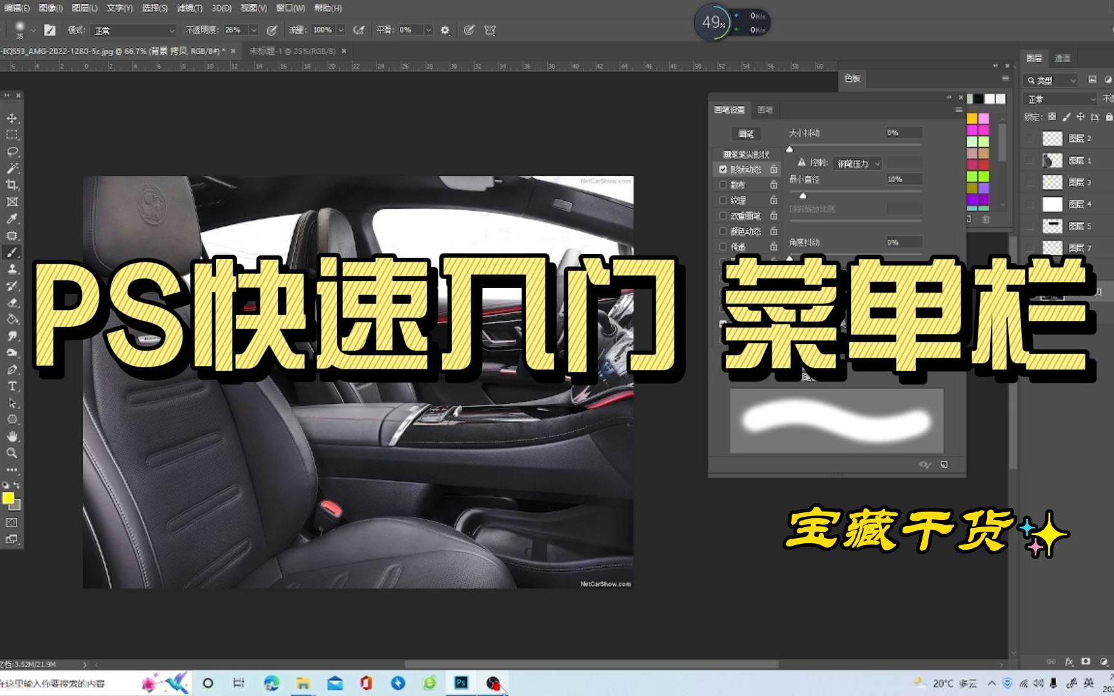Select the Pen tool
The image size is (1114, 696).
coord(12,369)
